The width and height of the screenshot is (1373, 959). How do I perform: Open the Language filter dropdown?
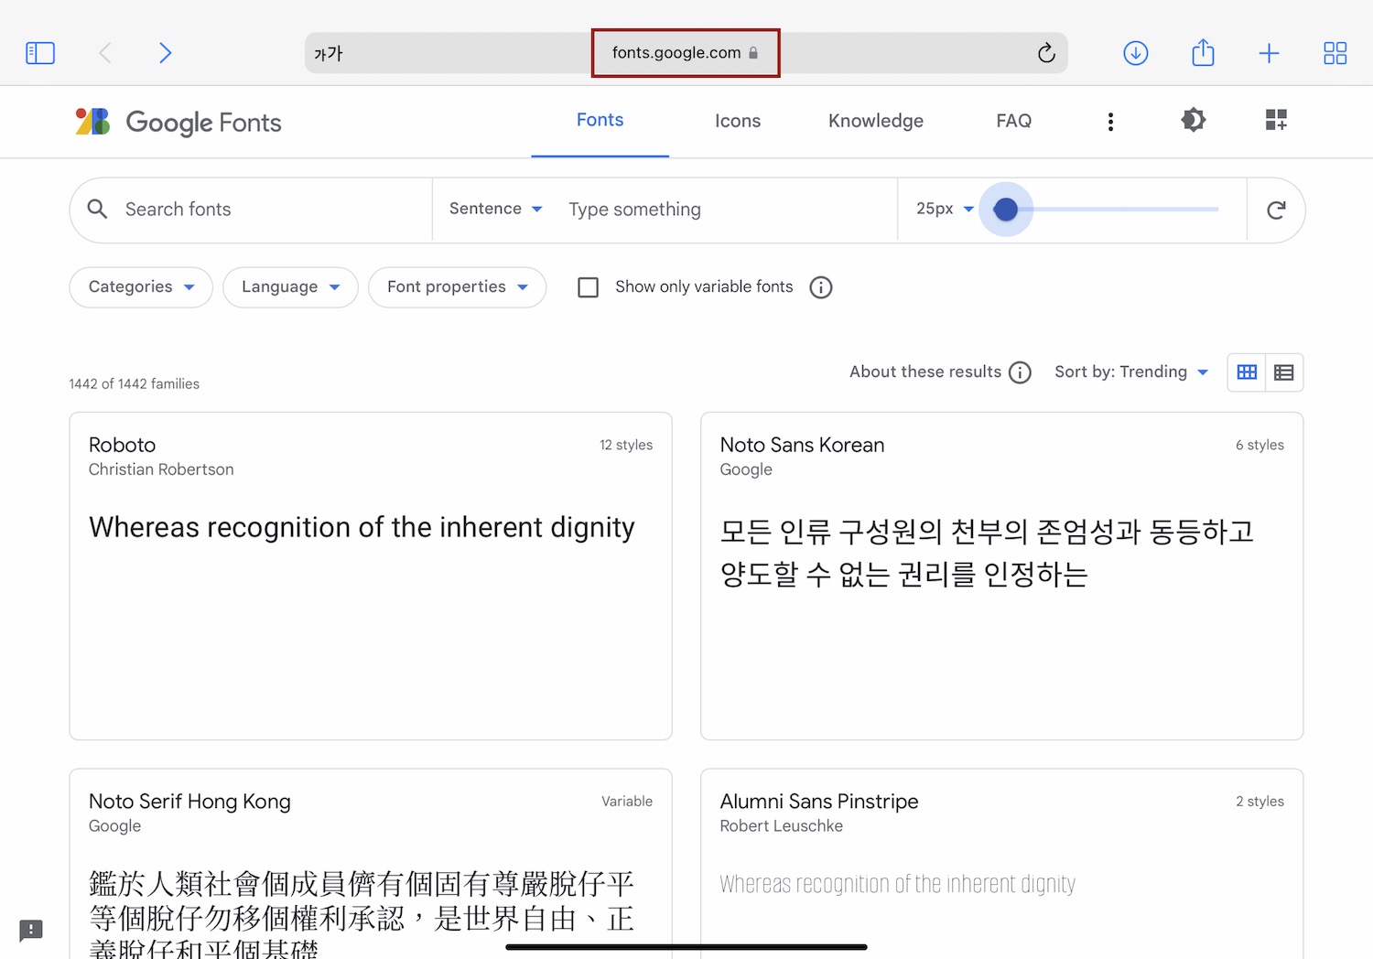pyautogui.click(x=290, y=287)
